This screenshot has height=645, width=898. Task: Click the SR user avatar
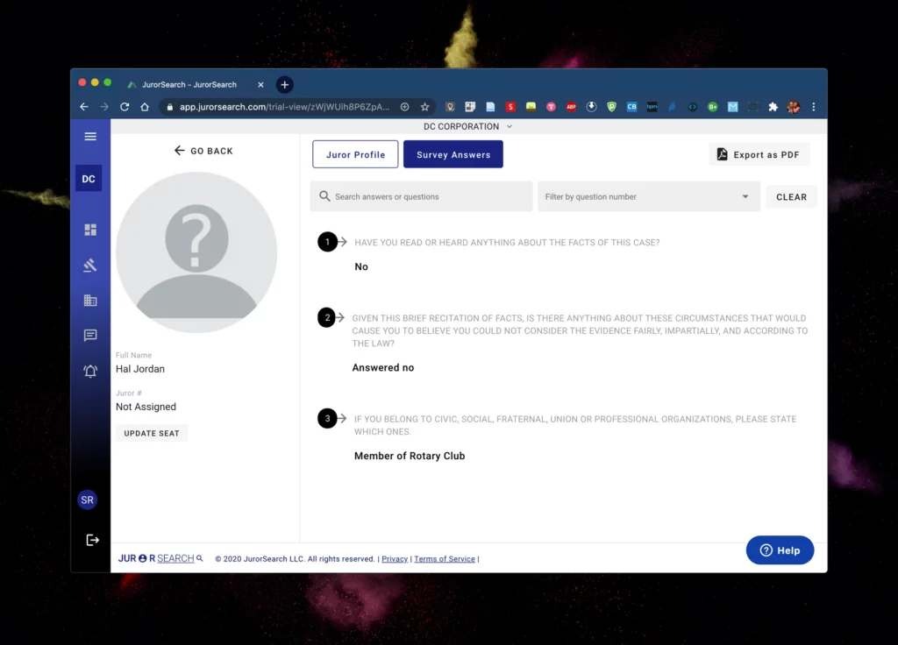(87, 500)
